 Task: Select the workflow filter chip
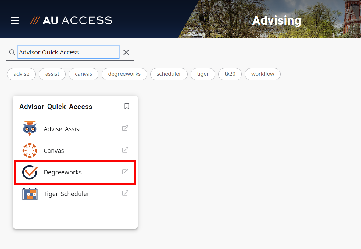263,74
